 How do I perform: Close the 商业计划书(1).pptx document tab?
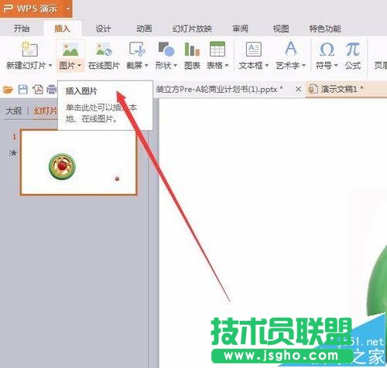(298, 90)
